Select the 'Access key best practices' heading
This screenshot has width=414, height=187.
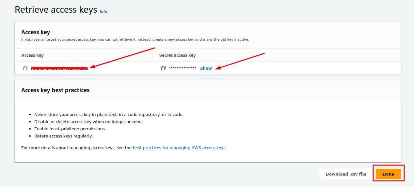pyautogui.click(x=55, y=90)
